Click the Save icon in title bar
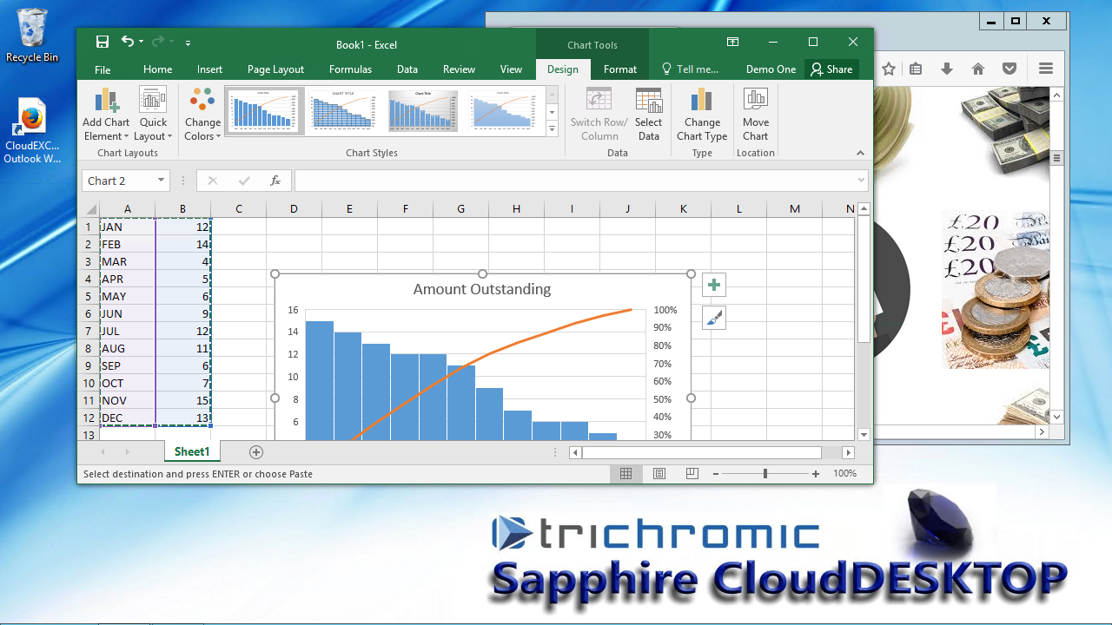This screenshot has width=1112, height=625. click(103, 42)
